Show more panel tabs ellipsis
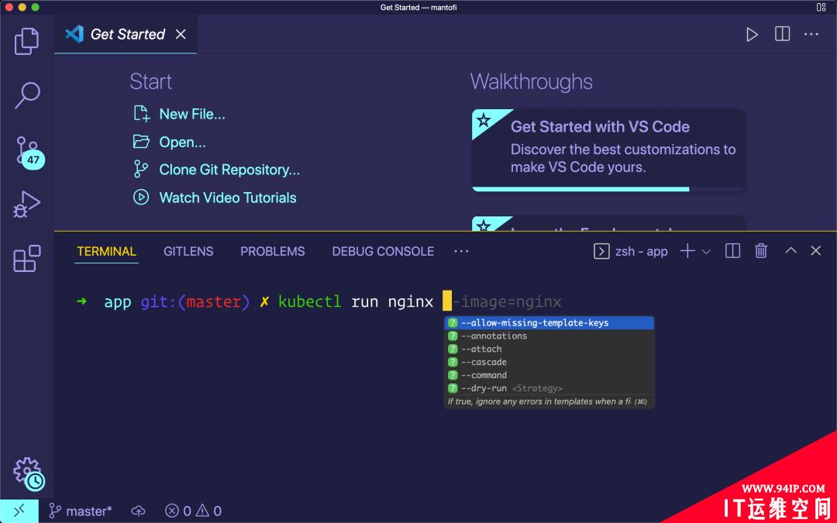 coord(461,251)
